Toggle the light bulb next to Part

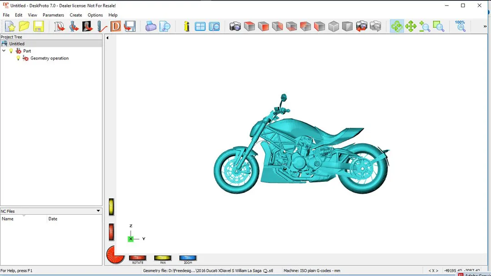[11, 51]
